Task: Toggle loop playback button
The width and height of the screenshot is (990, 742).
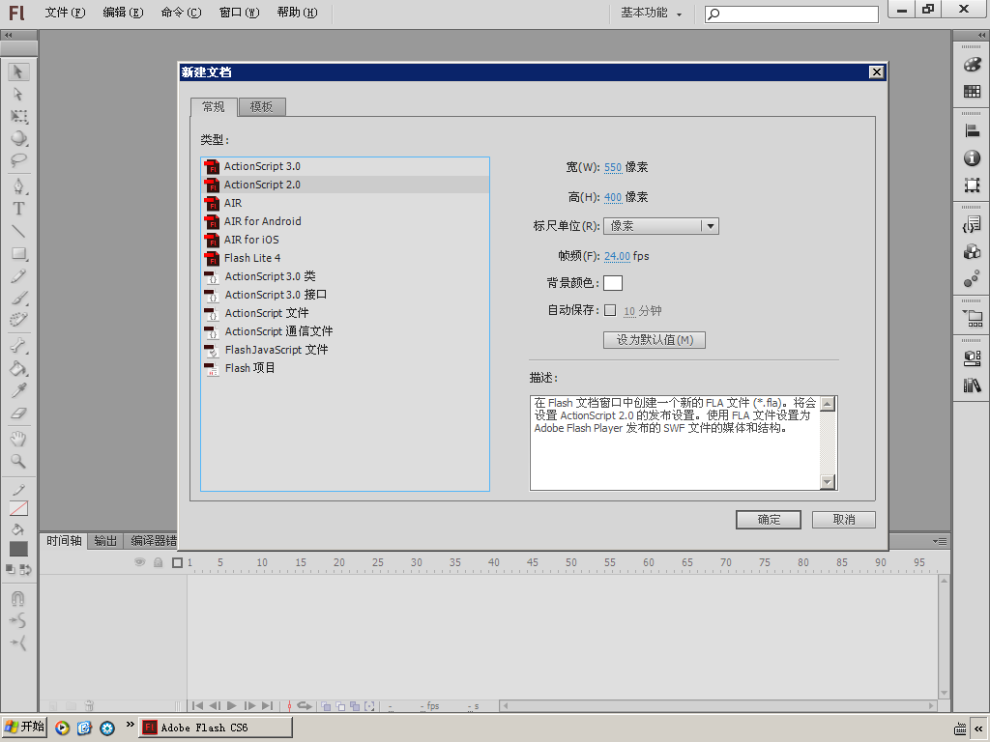Action: click(306, 706)
